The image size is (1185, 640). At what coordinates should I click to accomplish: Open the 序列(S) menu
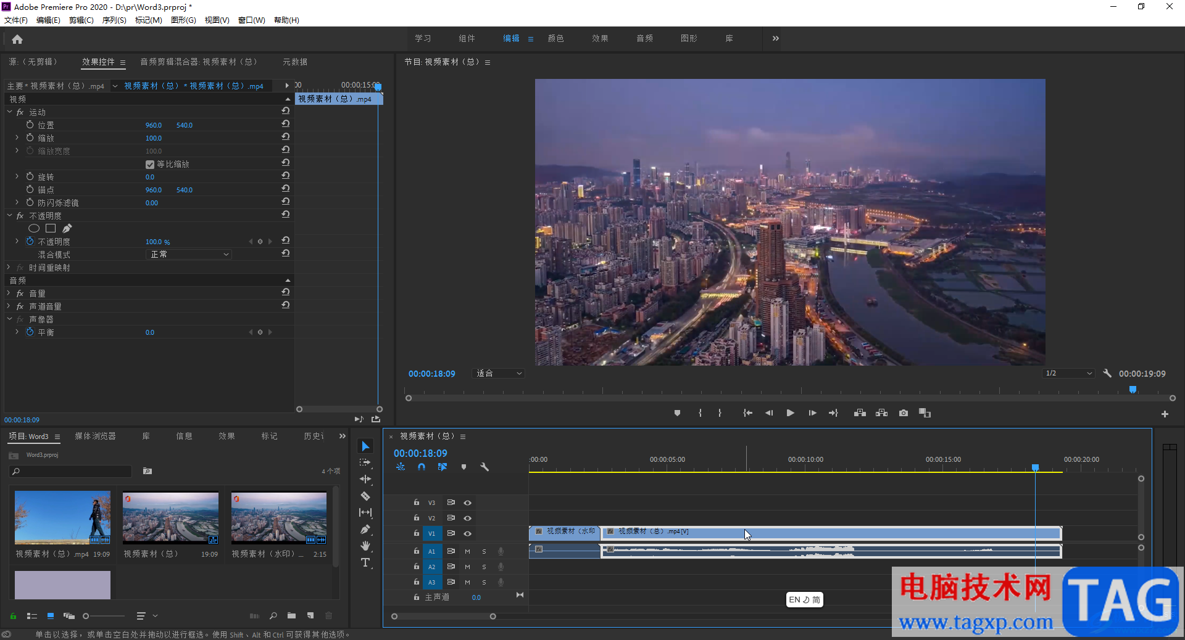point(114,20)
